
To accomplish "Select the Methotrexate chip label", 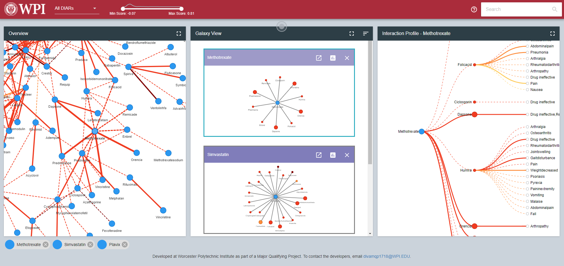I will click(29, 245).
